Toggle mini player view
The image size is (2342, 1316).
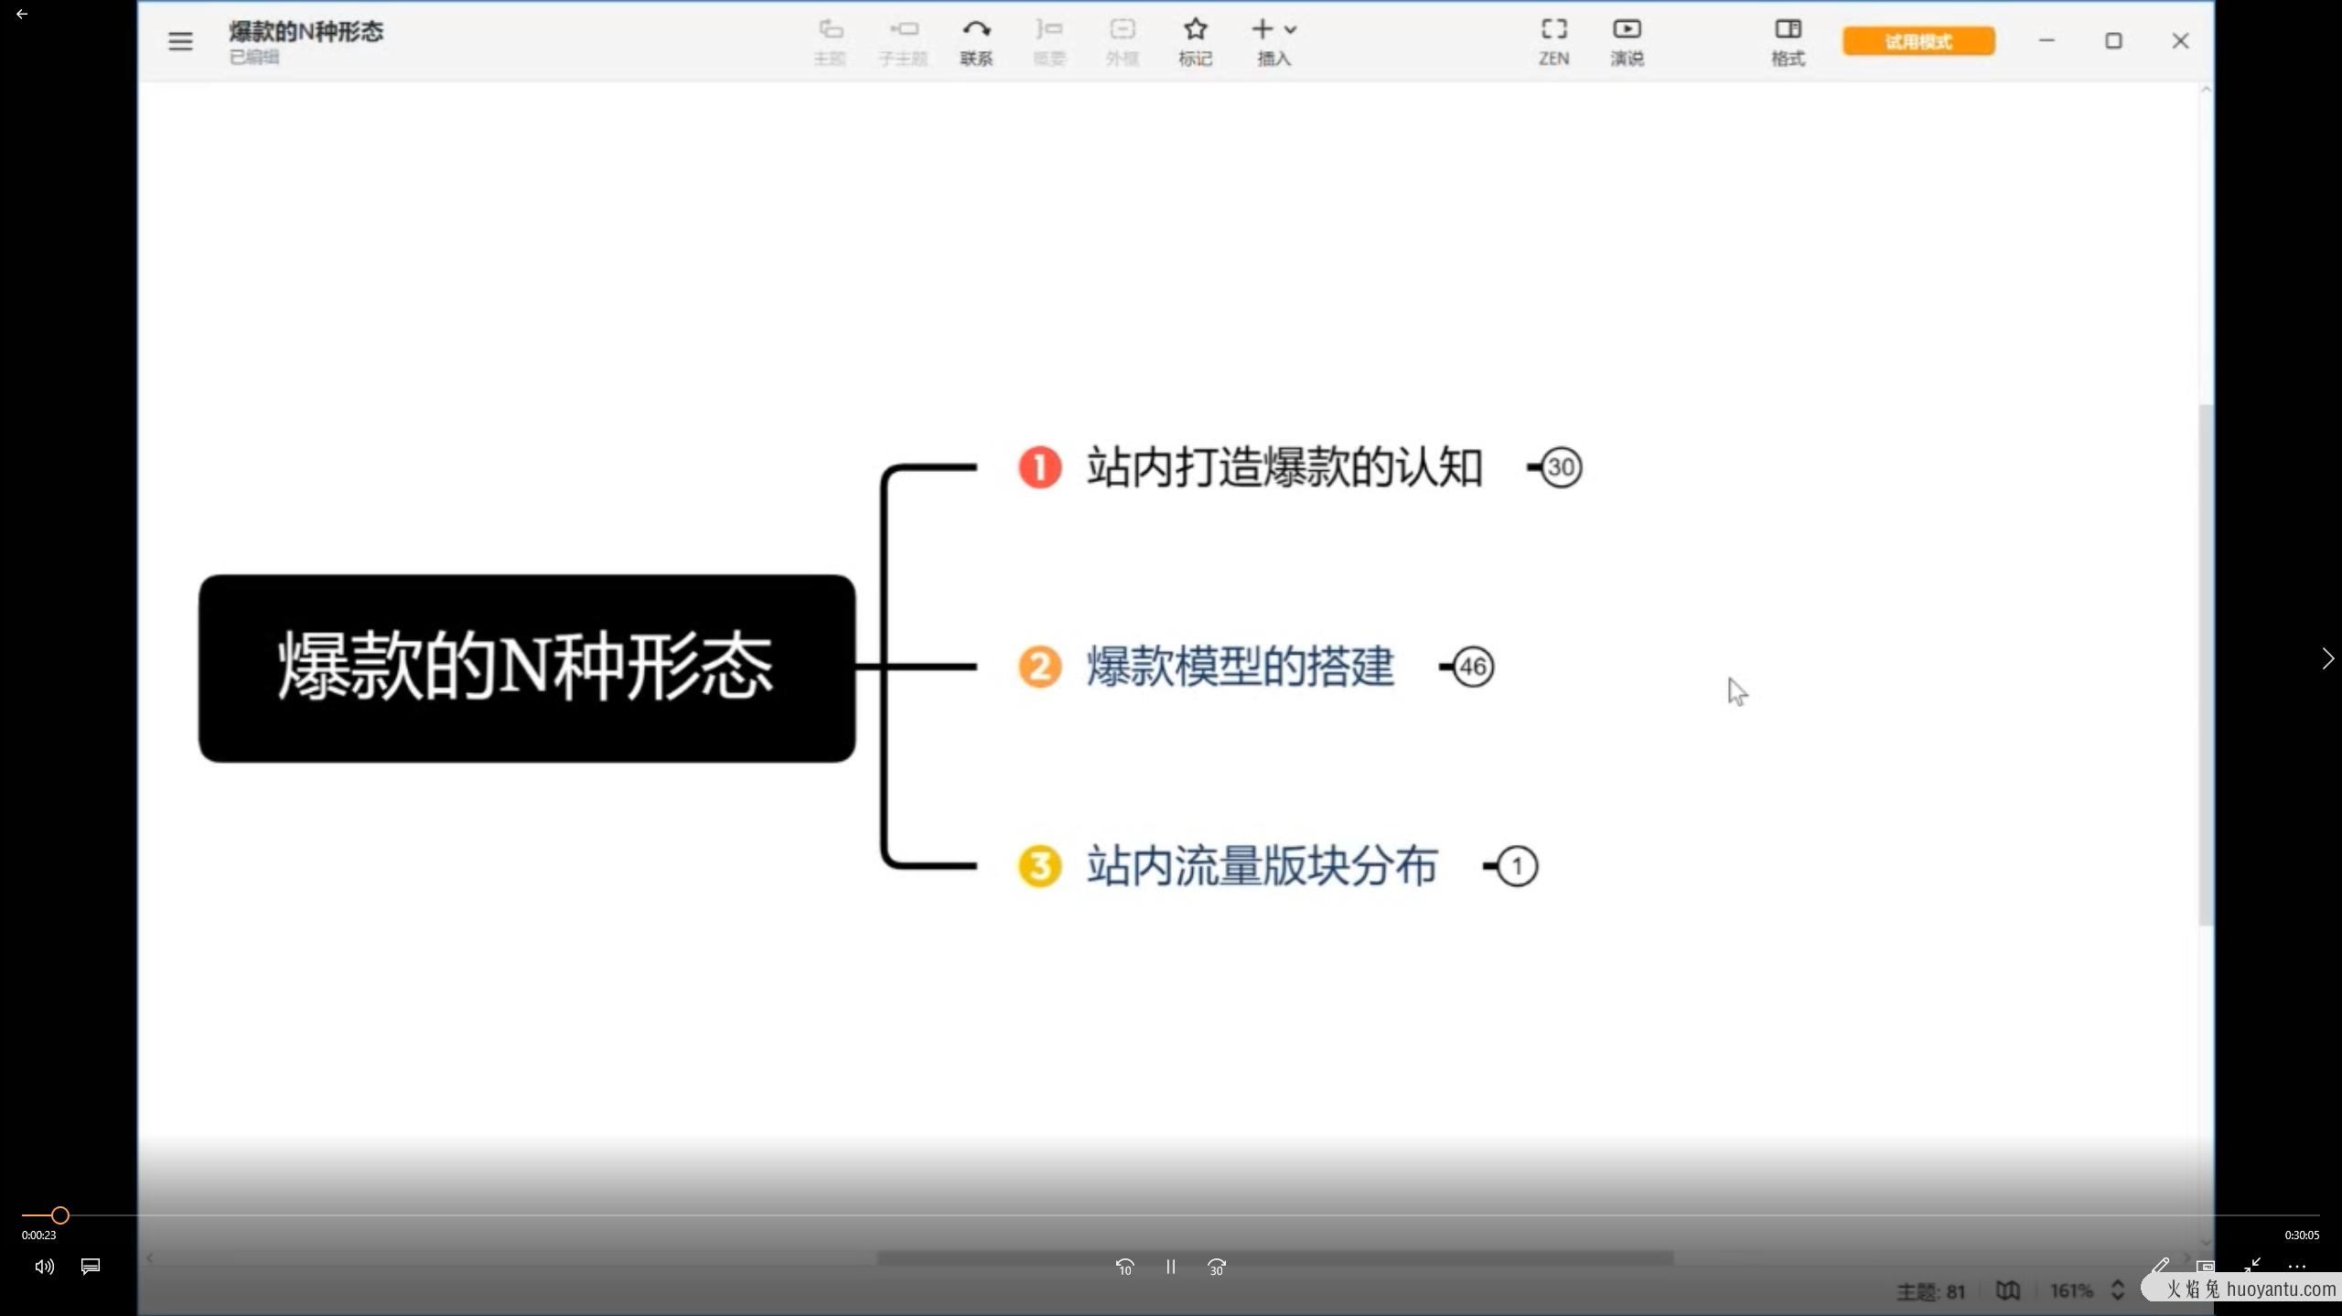tap(2206, 1267)
